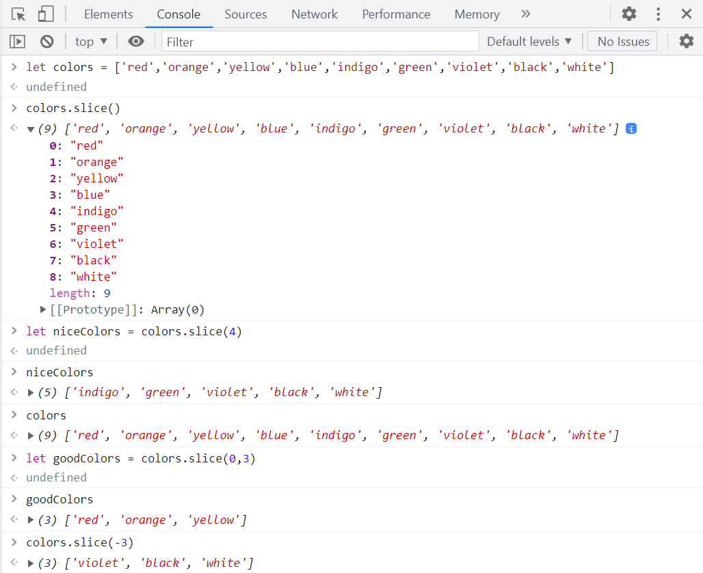Click the let colors declaration input line
This screenshot has height=573, width=703.
320,67
